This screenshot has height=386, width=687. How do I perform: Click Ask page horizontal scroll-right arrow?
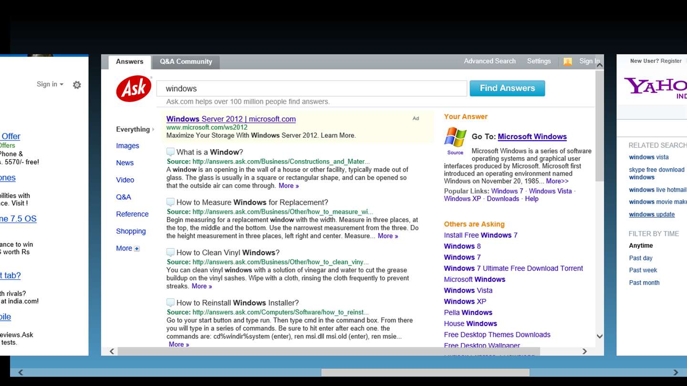coord(584,351)
